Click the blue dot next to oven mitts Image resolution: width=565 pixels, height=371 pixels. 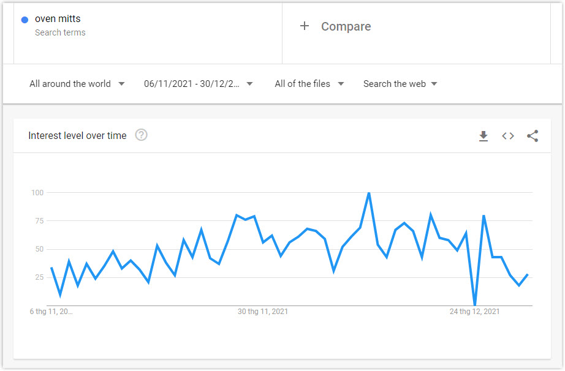point(25,20)
